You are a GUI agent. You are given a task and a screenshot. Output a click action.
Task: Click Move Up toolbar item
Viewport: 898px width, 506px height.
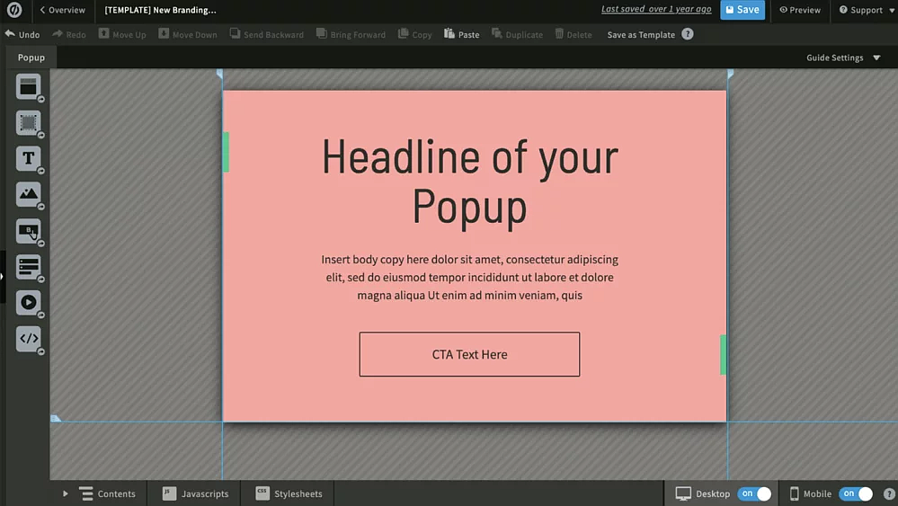pos(122,34)
